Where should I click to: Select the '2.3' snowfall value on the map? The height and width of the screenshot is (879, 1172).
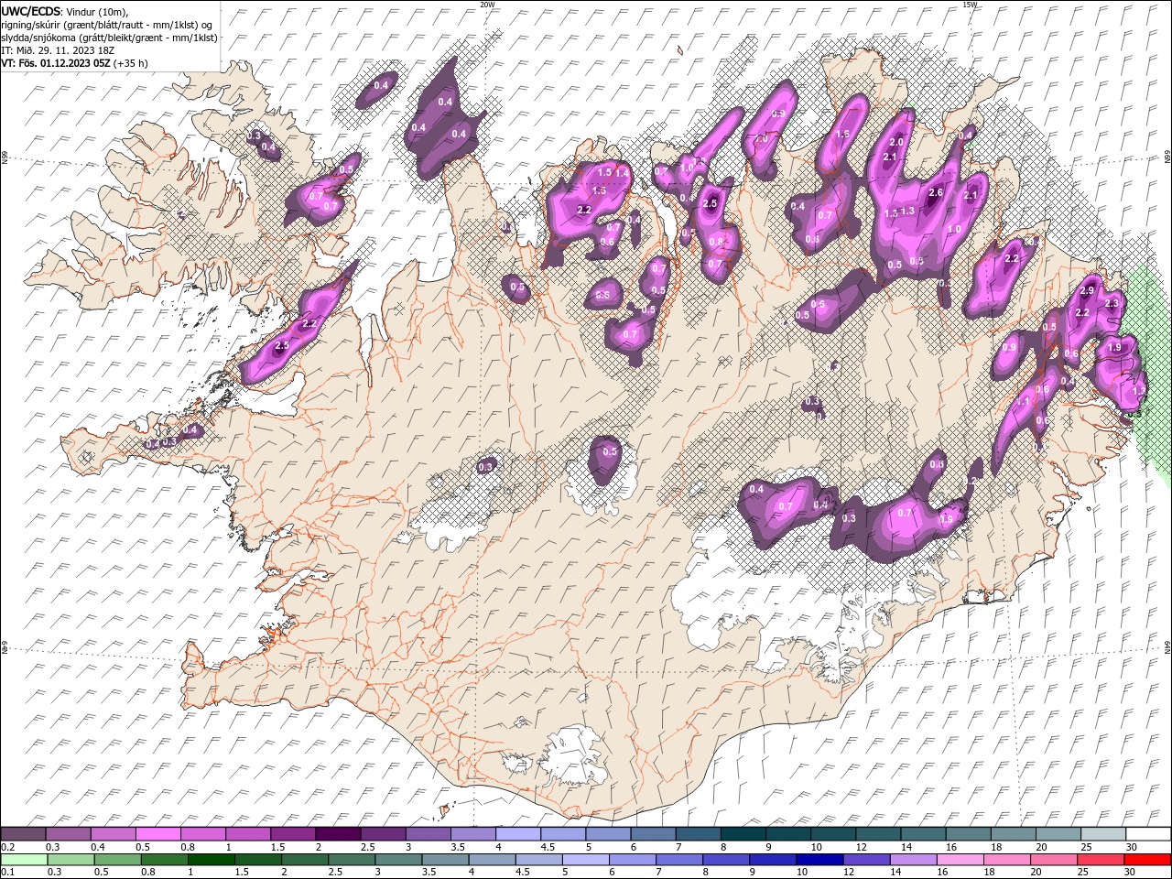(x=1112, y=303)
